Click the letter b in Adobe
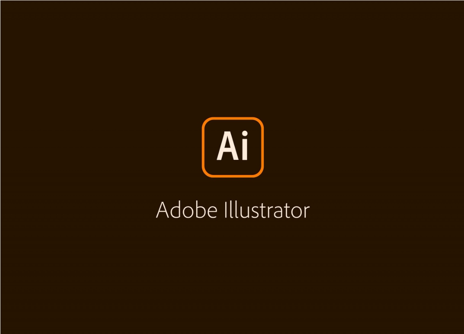464x334 pixels. [201, 209]
